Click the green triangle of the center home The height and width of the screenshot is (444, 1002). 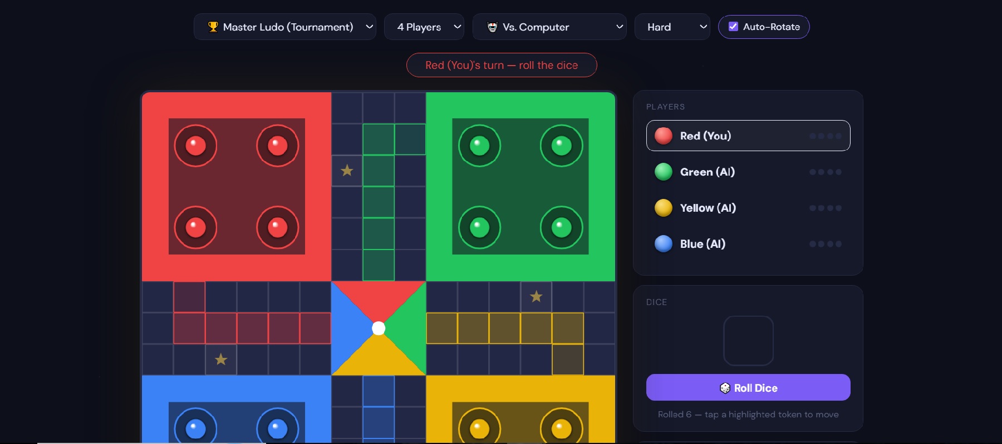[x=409, y=328]
